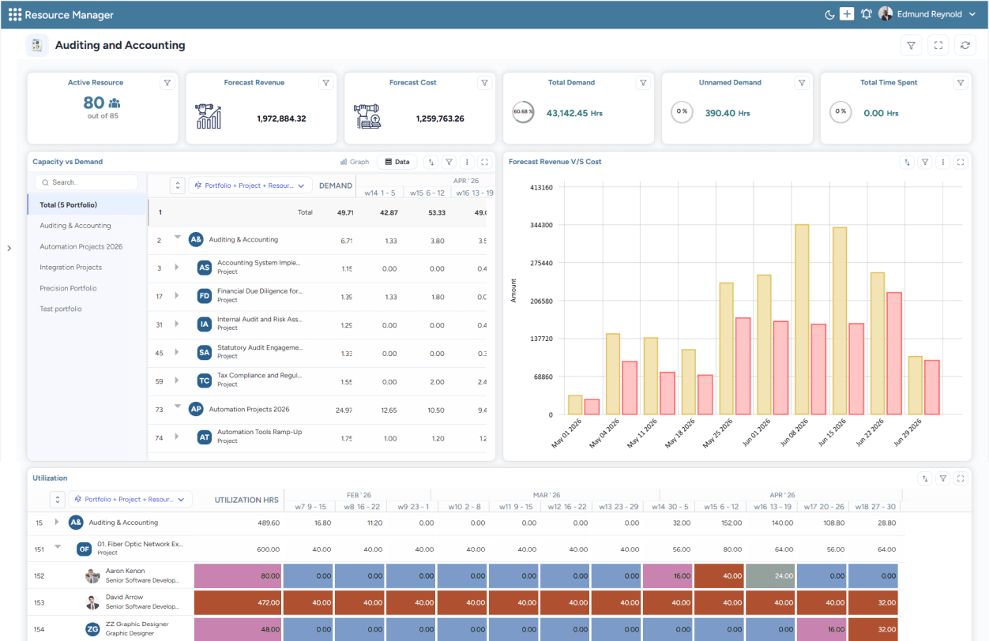
Task: Click sort icon in Capacity vs Demand panel
Action: (431, 162)
